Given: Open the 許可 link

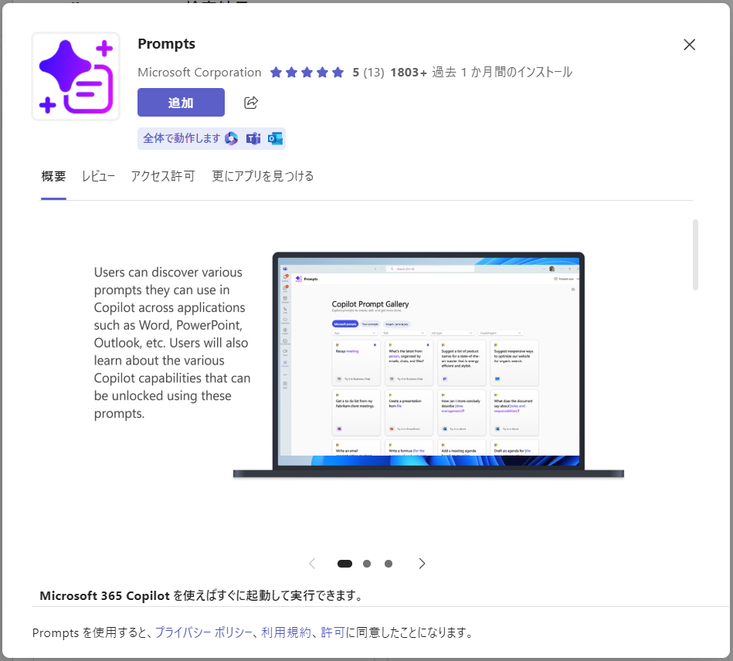Looking at the screenshot, I should coord(333,632).
